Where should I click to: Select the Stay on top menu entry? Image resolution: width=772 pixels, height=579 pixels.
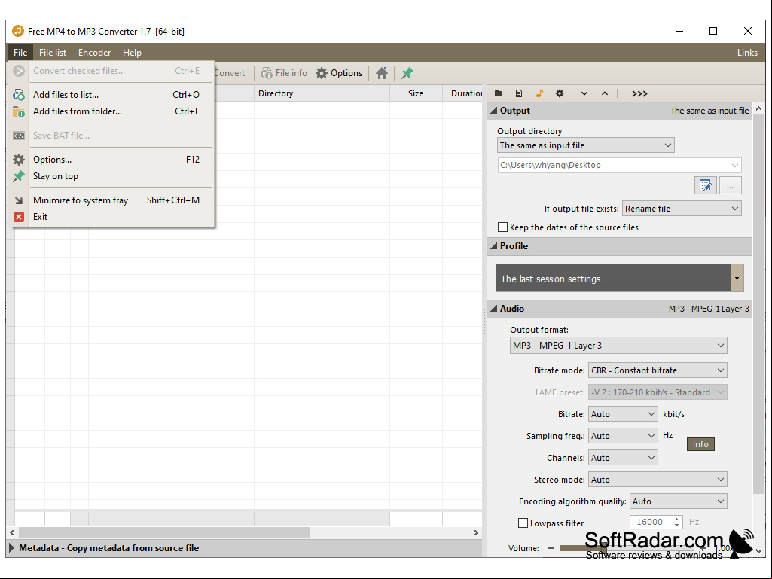point(111,176)
